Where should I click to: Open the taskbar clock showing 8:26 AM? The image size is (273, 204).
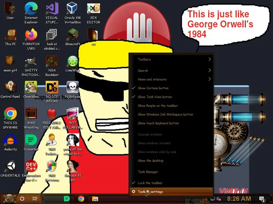[x=239, y=199]
